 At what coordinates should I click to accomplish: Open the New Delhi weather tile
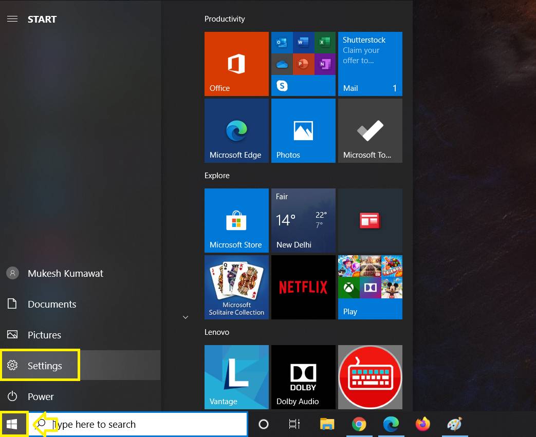pyautogui.click(x=304, y=220)
